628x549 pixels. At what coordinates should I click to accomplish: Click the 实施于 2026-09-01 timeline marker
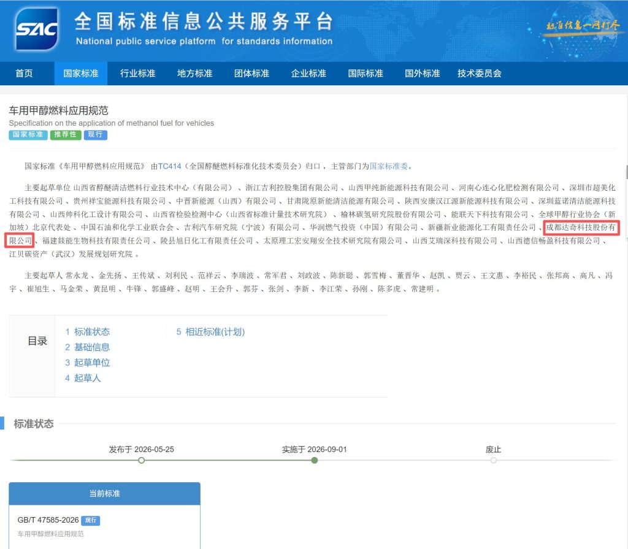click(315, 461)
